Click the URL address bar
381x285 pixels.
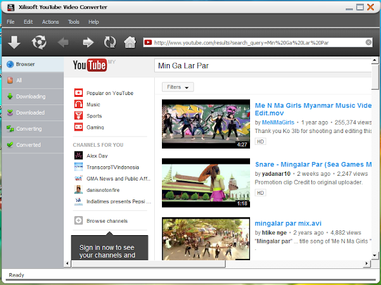pyautogui.click(x=259, y=43)
